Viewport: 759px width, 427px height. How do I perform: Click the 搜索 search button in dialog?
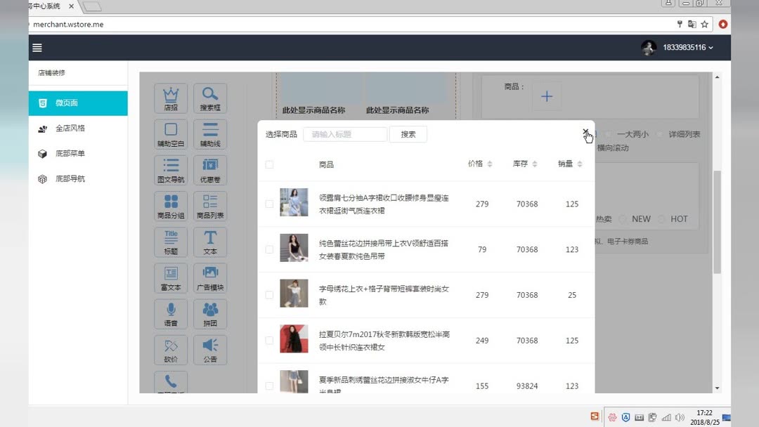pos(408,133)
